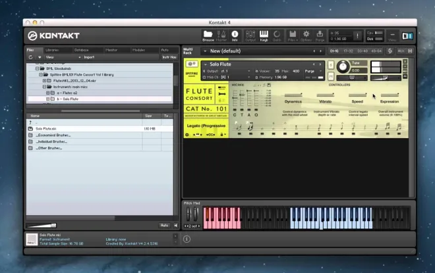Mute the Solo Flute instrument
Screen dimensions: 435x273
point(331,76)
